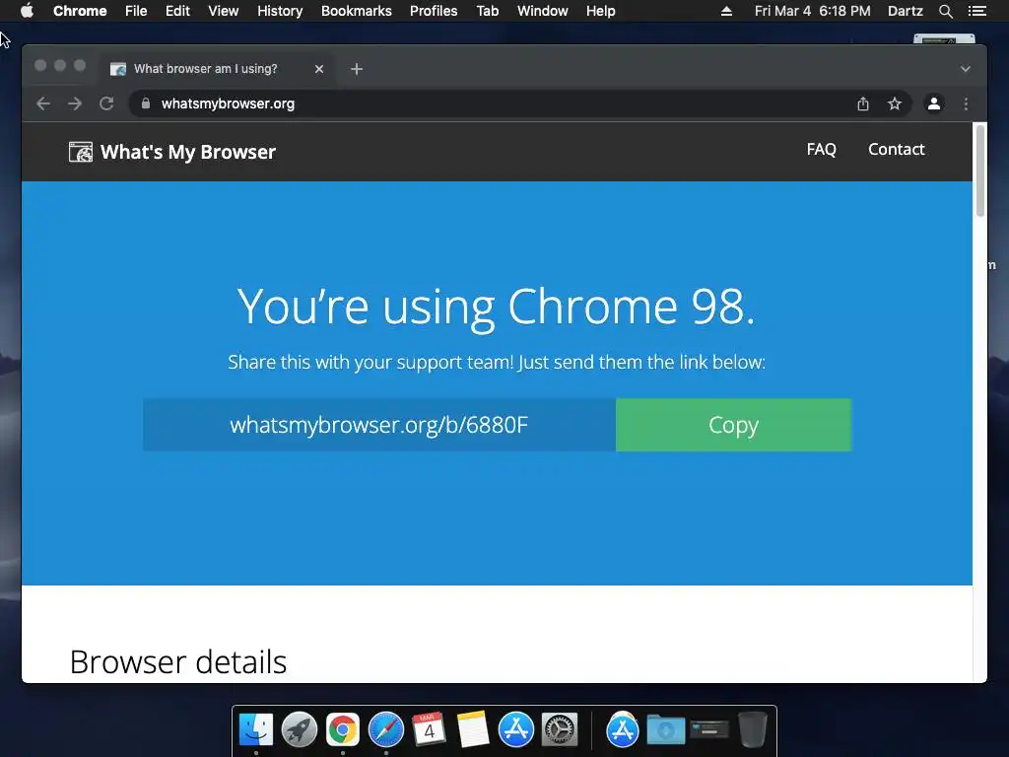Click the minimized window thumbnail in Dock
Viewport: 1009px width, 757px height.
(709, 729)
